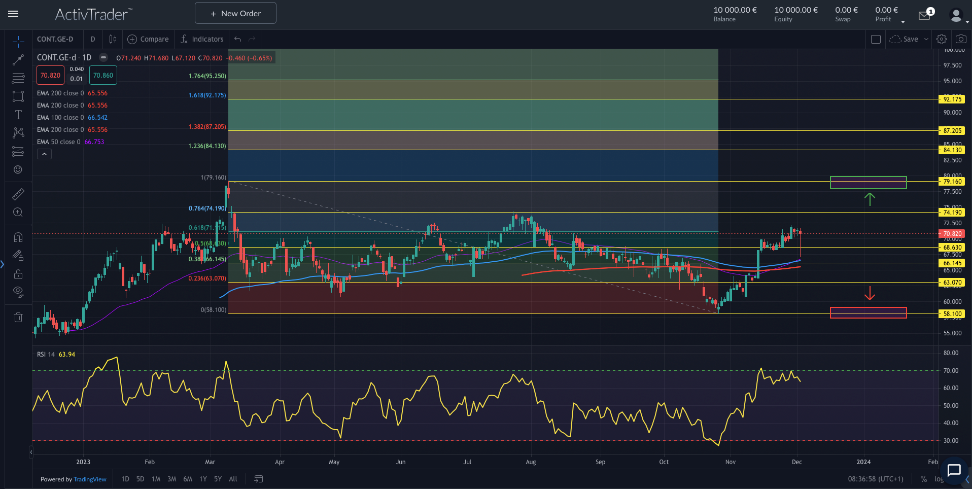Open the mail inbox notifications
972x489 pixels.
point(924,16)
